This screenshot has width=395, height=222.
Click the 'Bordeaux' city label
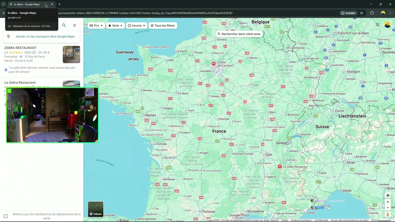click(x=169, y=179)
